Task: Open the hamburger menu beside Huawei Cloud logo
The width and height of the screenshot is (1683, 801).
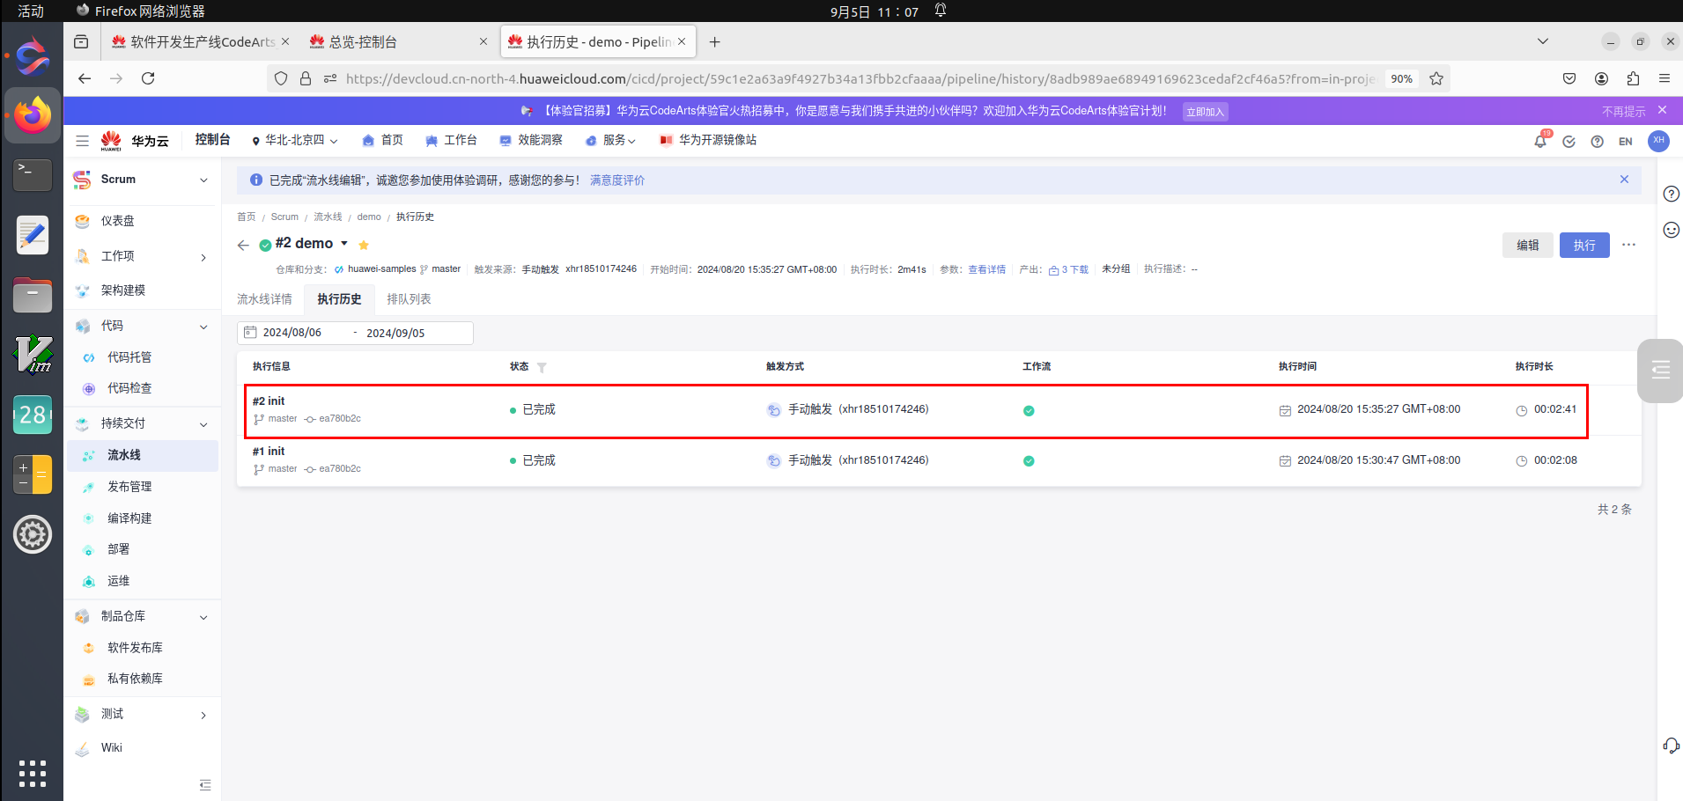Action: (x=82, y=141)
